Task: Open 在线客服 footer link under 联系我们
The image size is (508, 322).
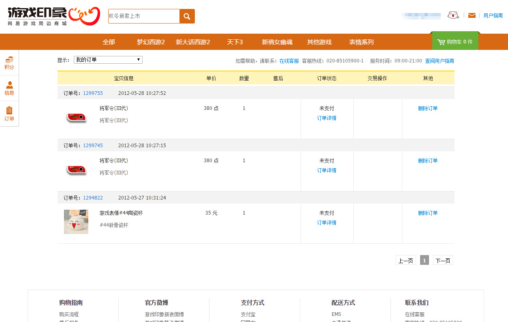Action: 415,314
